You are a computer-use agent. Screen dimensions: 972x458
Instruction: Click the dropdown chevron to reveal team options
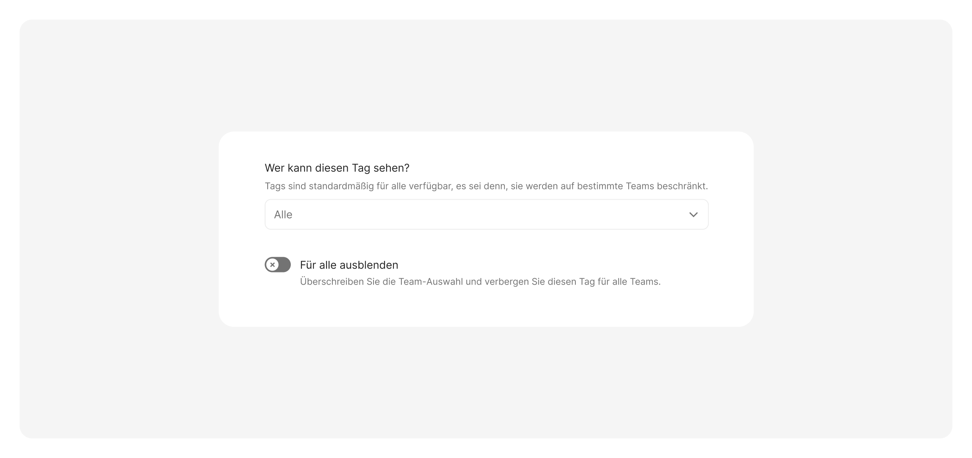tap(693, 215)
